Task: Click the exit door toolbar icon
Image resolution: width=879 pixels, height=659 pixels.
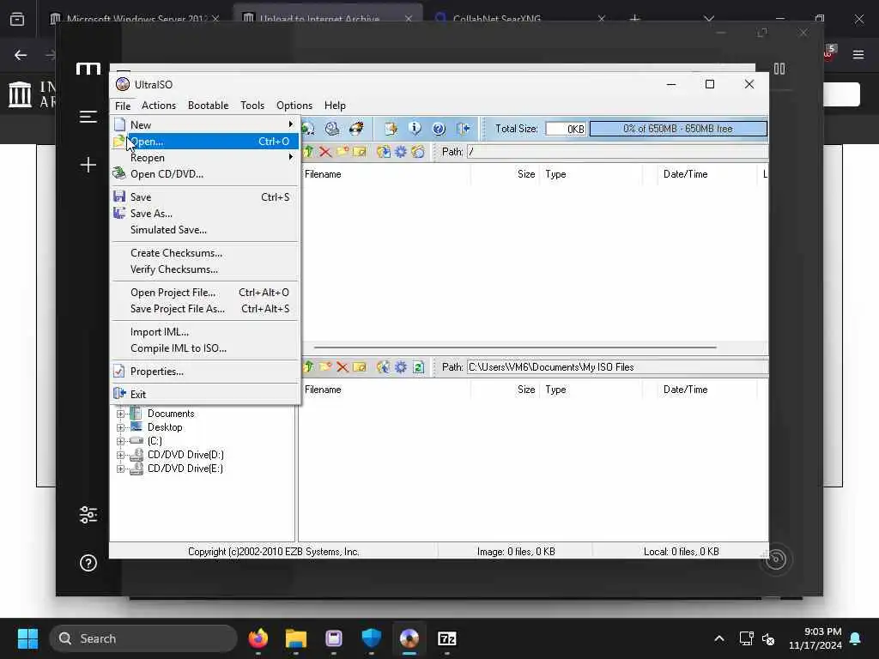Action: tap(463, 129)
